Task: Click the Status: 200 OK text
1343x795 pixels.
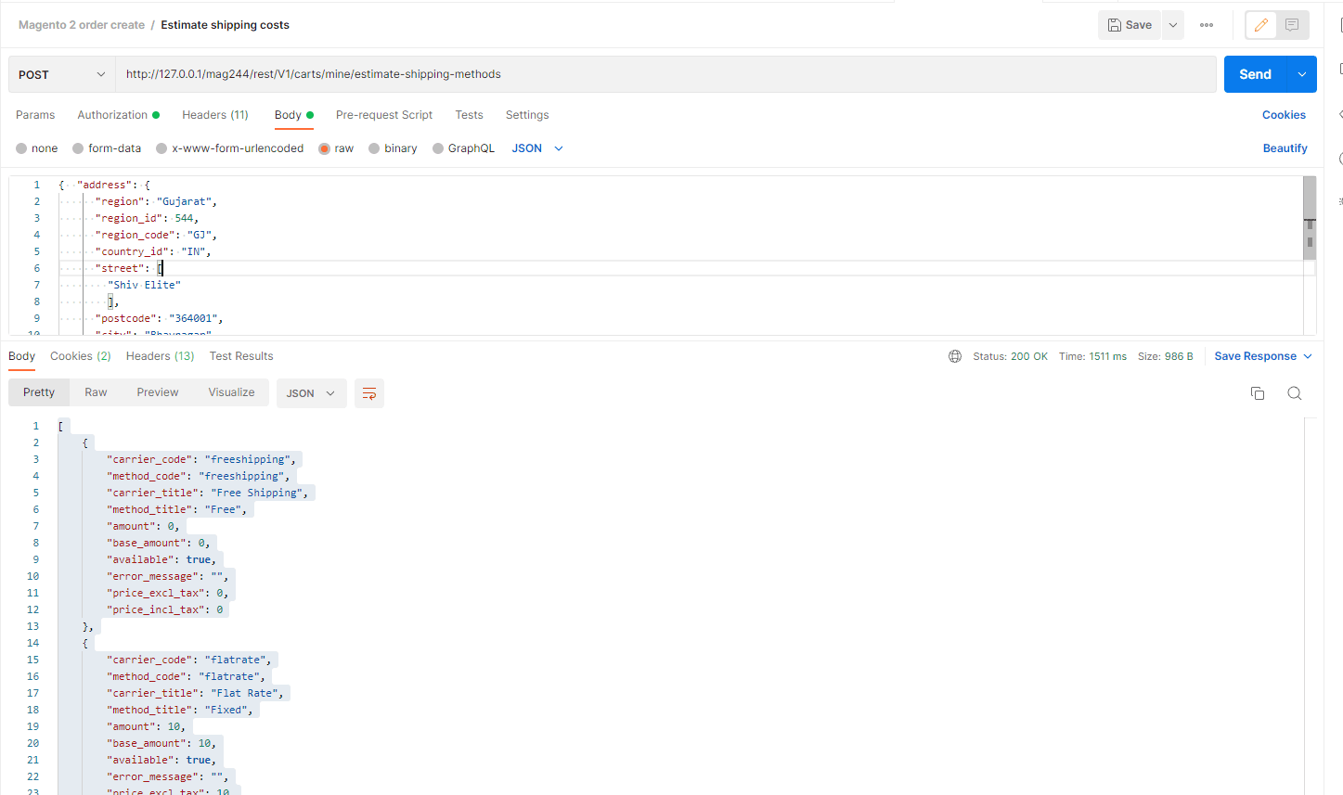Action: (1010, 356)
